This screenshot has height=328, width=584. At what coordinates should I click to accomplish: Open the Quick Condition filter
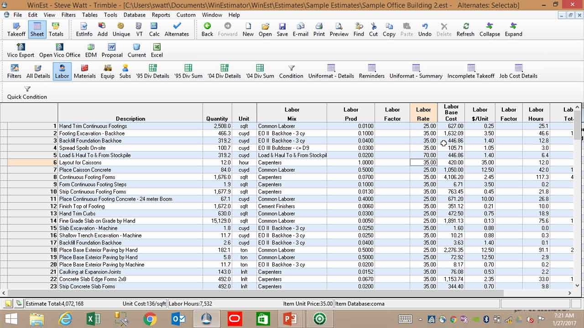coord(27,92)
